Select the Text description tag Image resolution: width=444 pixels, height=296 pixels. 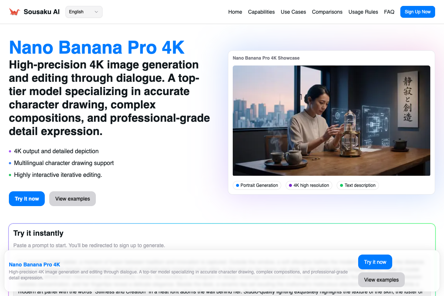coord(357,185)
